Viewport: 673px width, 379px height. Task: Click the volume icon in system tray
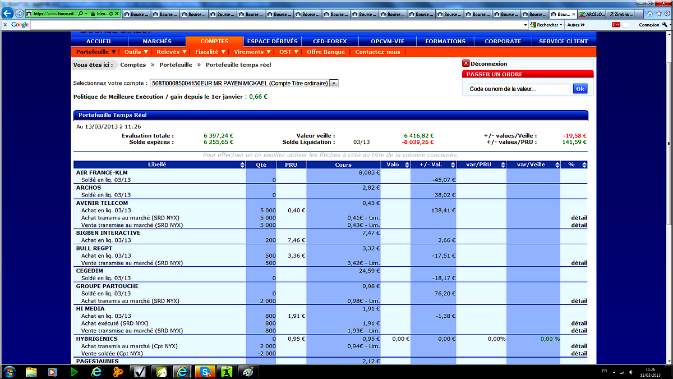click(x=631, y=372)
